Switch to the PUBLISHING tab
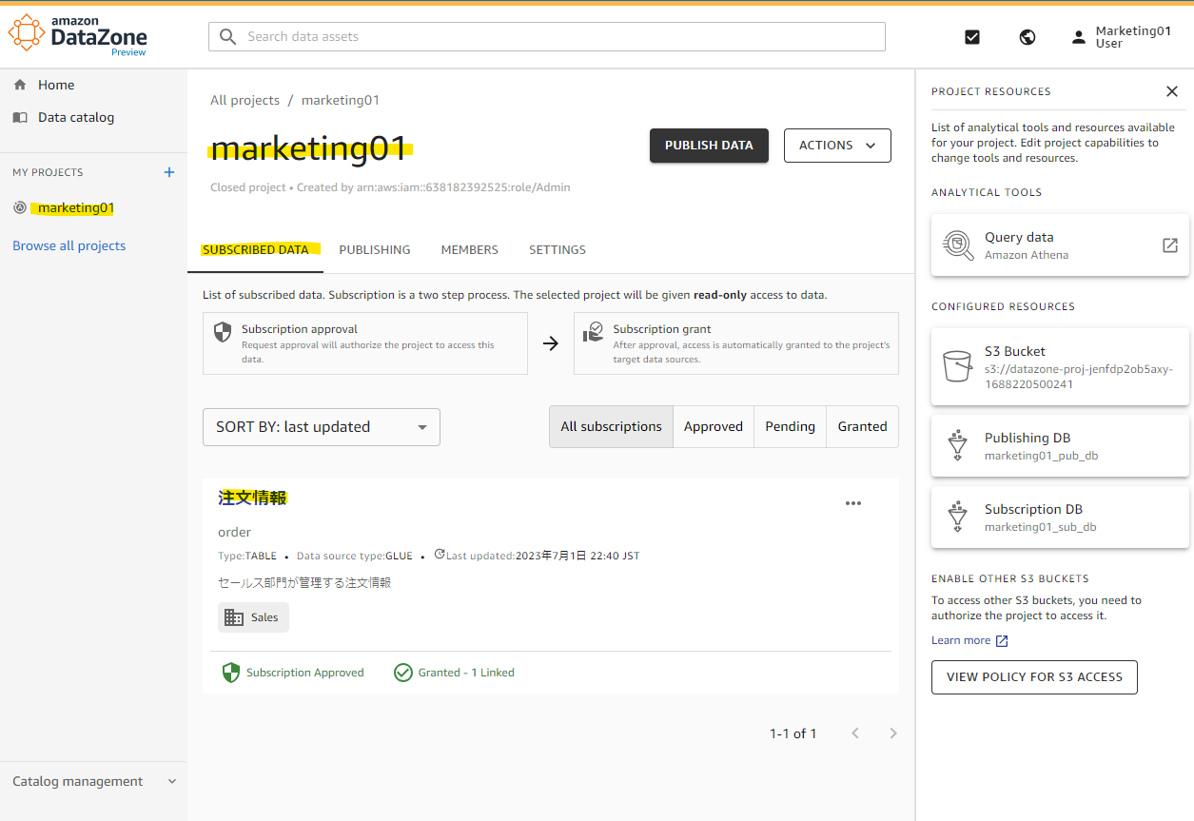The width and height of the screenshot is (1194, 821). (x=375, y=249)
